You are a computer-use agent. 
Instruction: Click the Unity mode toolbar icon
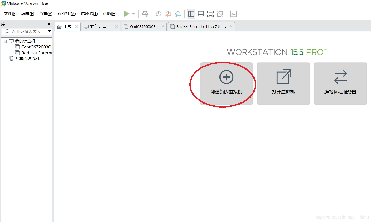[x=220, y=14]
